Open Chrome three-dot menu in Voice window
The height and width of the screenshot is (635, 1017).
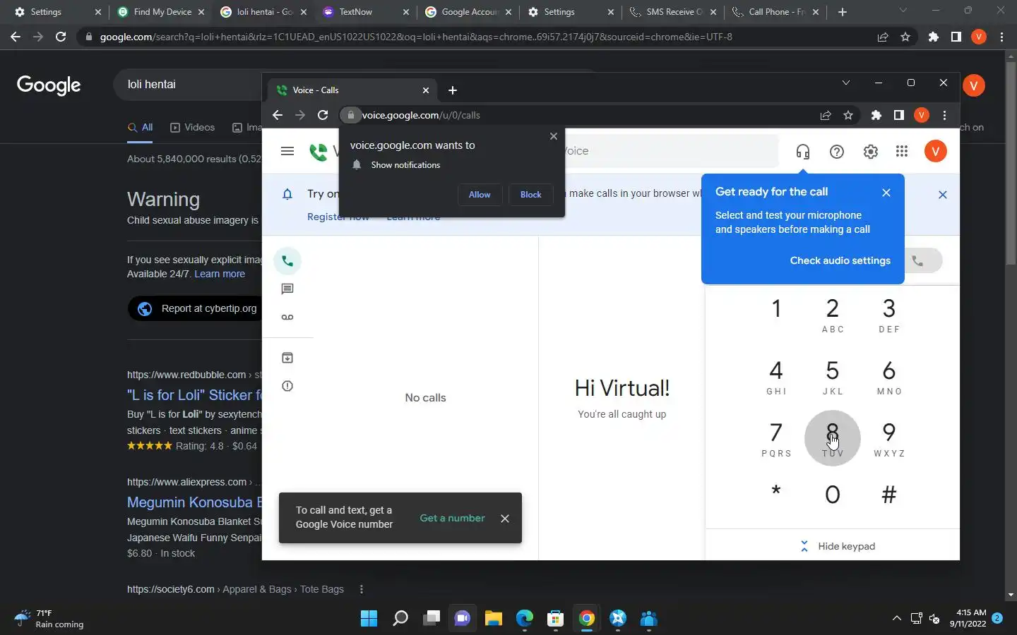(x=944, y=115)
